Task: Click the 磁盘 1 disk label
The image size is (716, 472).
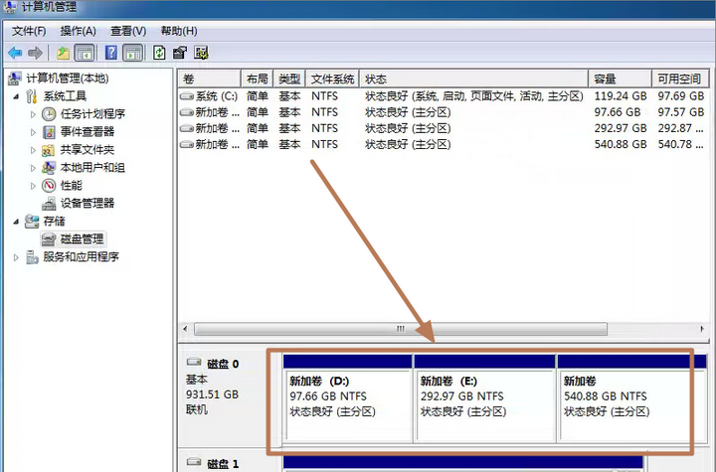Action: (x=223, y=464)
